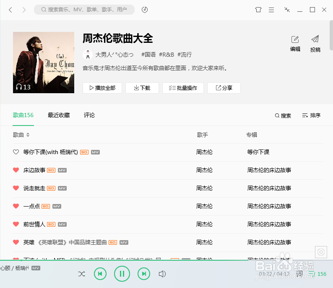The width and height of the screenshot is (333, 288).
Task: Click the 下载 button
Action: [142, 88]
